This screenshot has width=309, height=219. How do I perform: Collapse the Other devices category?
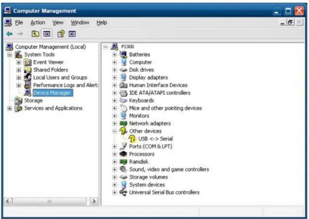(x=114, y=131)
